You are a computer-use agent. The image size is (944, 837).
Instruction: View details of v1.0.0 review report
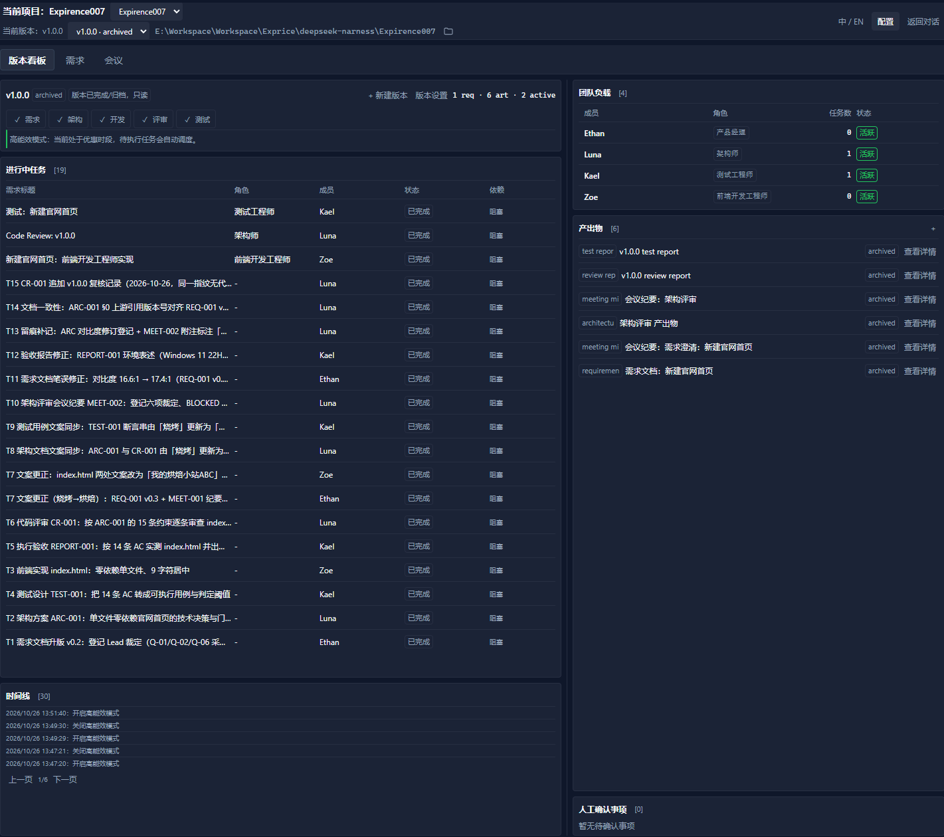[919, 276]
